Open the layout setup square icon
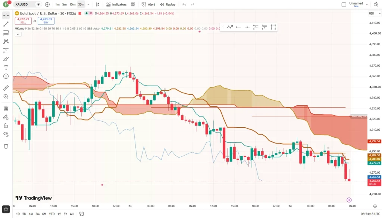Image resolution: width=382 pixels, height=218 pixels. click(344, 4)
